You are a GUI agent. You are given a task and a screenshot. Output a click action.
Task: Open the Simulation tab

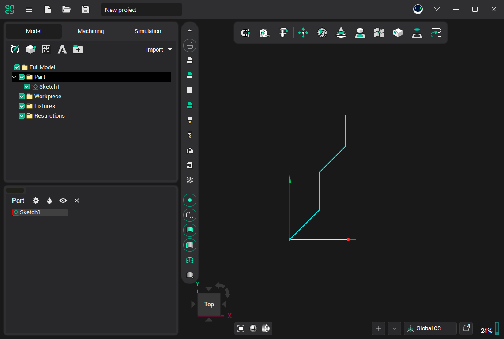(148, 31)
